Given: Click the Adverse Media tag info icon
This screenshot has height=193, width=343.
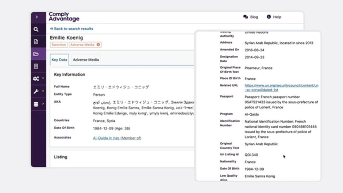Looking at the screenshot, I should (x=98, y=45).
